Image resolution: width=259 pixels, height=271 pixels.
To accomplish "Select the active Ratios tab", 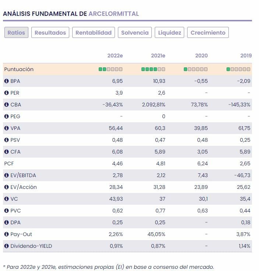I will coord(16,32).
